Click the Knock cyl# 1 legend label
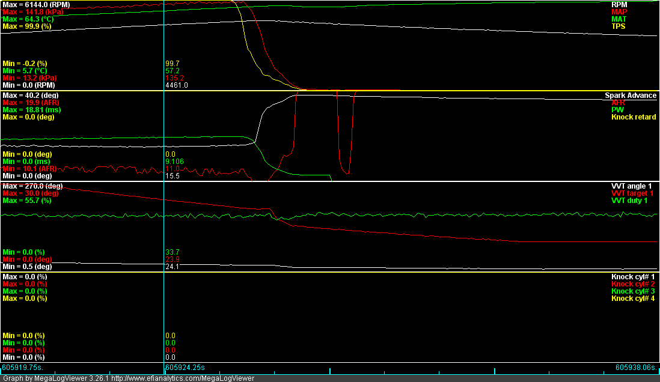 (x=634, y=277)
